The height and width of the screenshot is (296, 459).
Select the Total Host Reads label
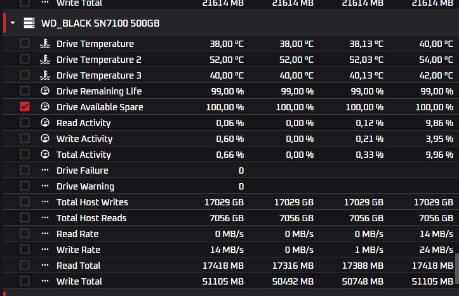[91, 218]
